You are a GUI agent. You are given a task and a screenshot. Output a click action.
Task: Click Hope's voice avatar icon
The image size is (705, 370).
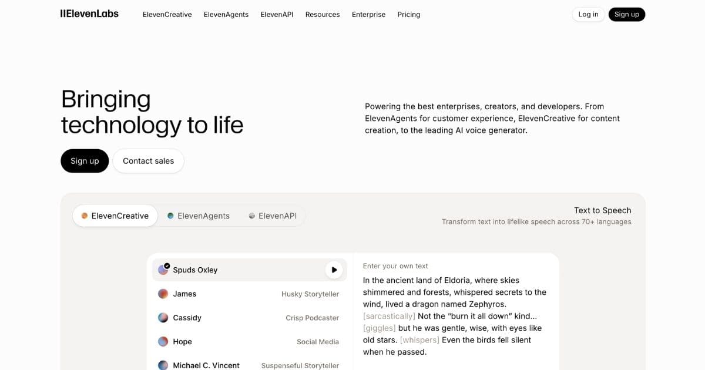163,341
